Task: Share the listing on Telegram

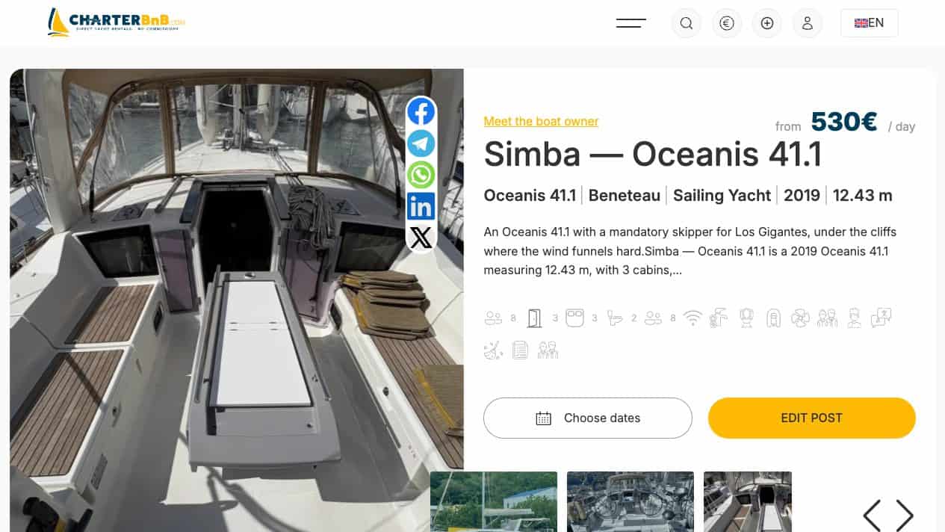Action: (421, 143)
